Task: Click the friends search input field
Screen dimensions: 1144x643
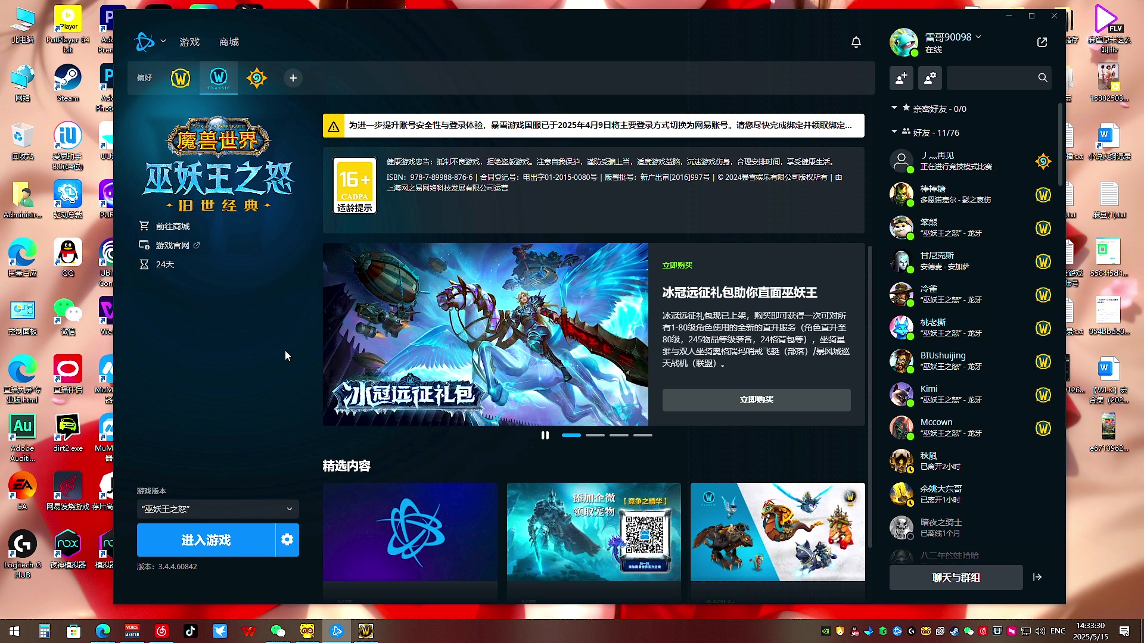Action: [992, 78]
